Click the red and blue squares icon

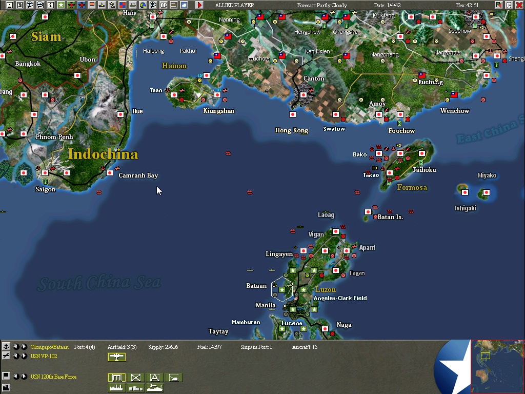[x=123, y=5]
